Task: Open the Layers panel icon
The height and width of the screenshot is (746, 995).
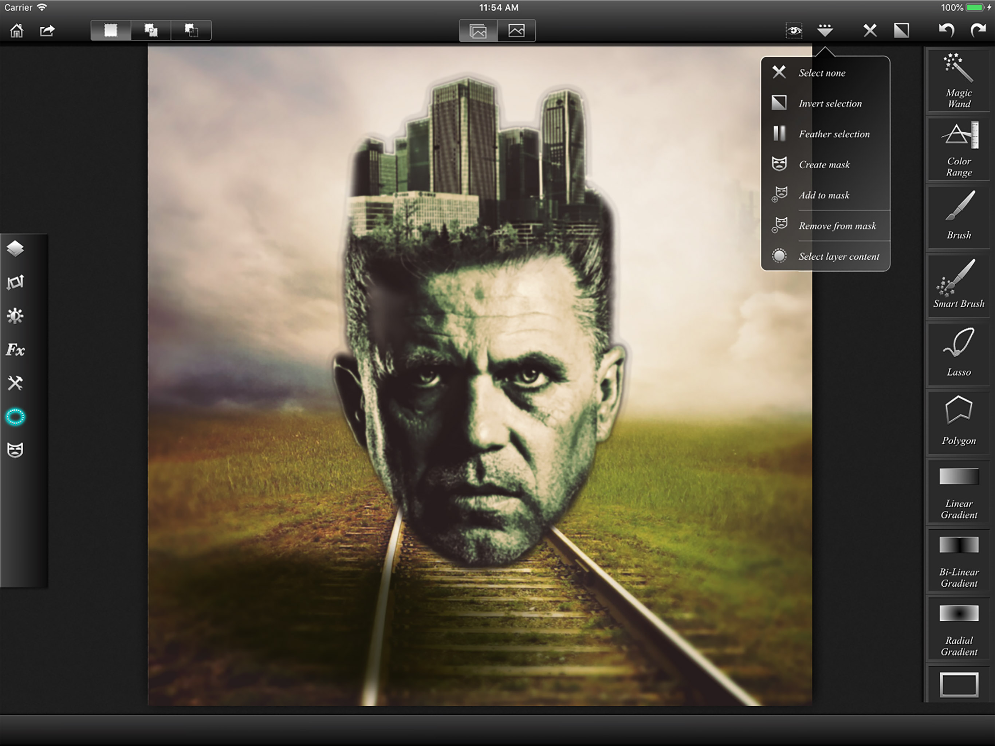Action: pos(15,248)
